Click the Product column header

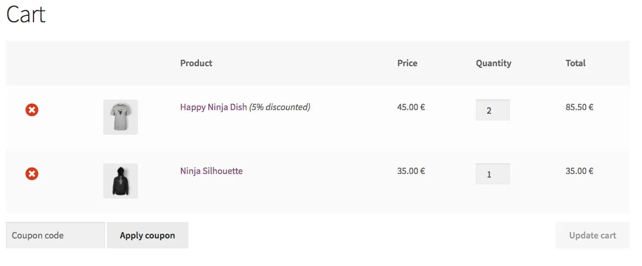(196, 63)
